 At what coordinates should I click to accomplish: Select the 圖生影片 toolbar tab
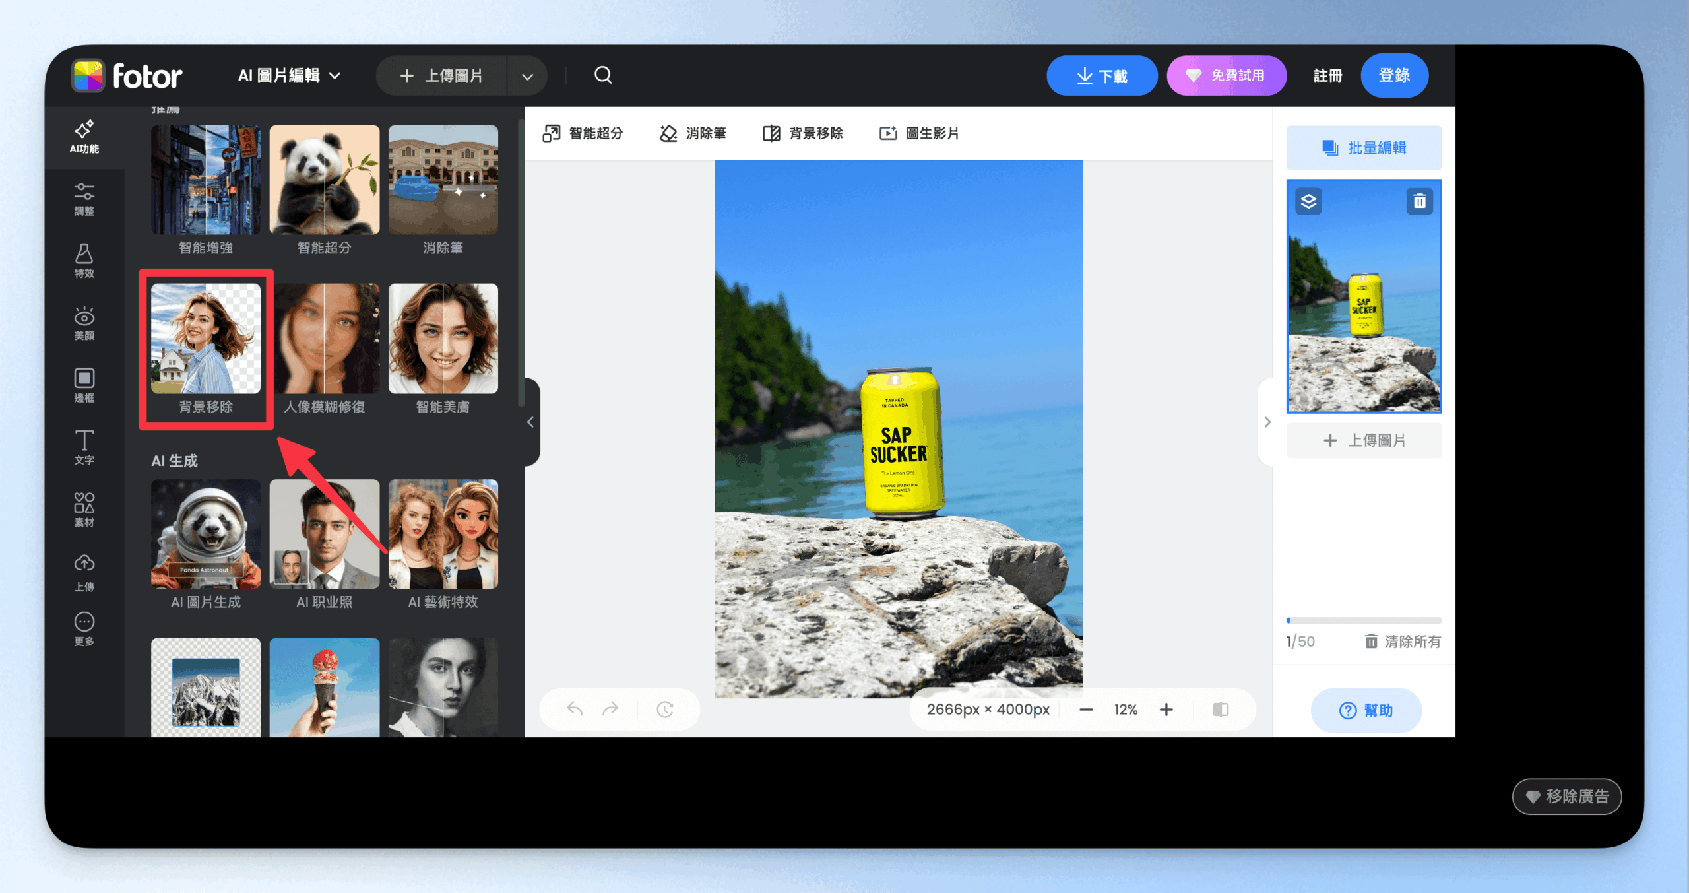(x=919, y=133)
